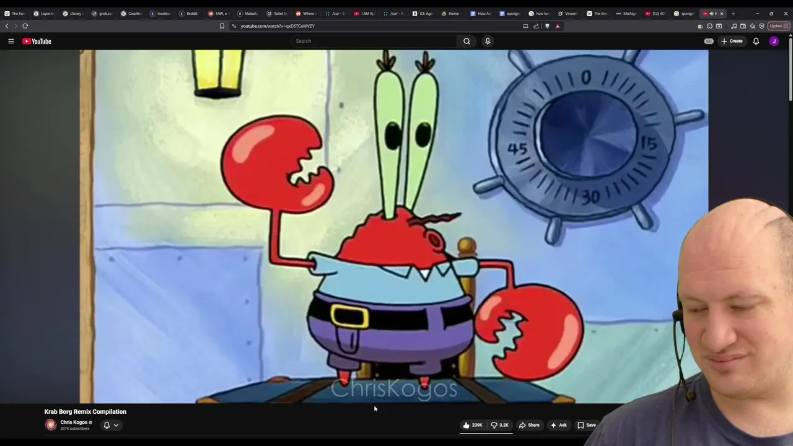793x446 pixels.
Task: Save the video with the Save button
Action: (586, 425)
